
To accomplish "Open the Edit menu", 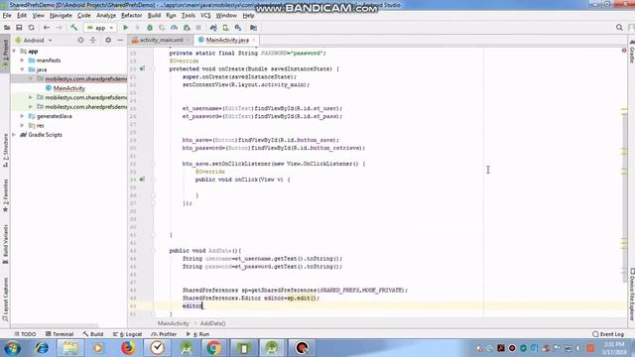I will click(22, 16).
